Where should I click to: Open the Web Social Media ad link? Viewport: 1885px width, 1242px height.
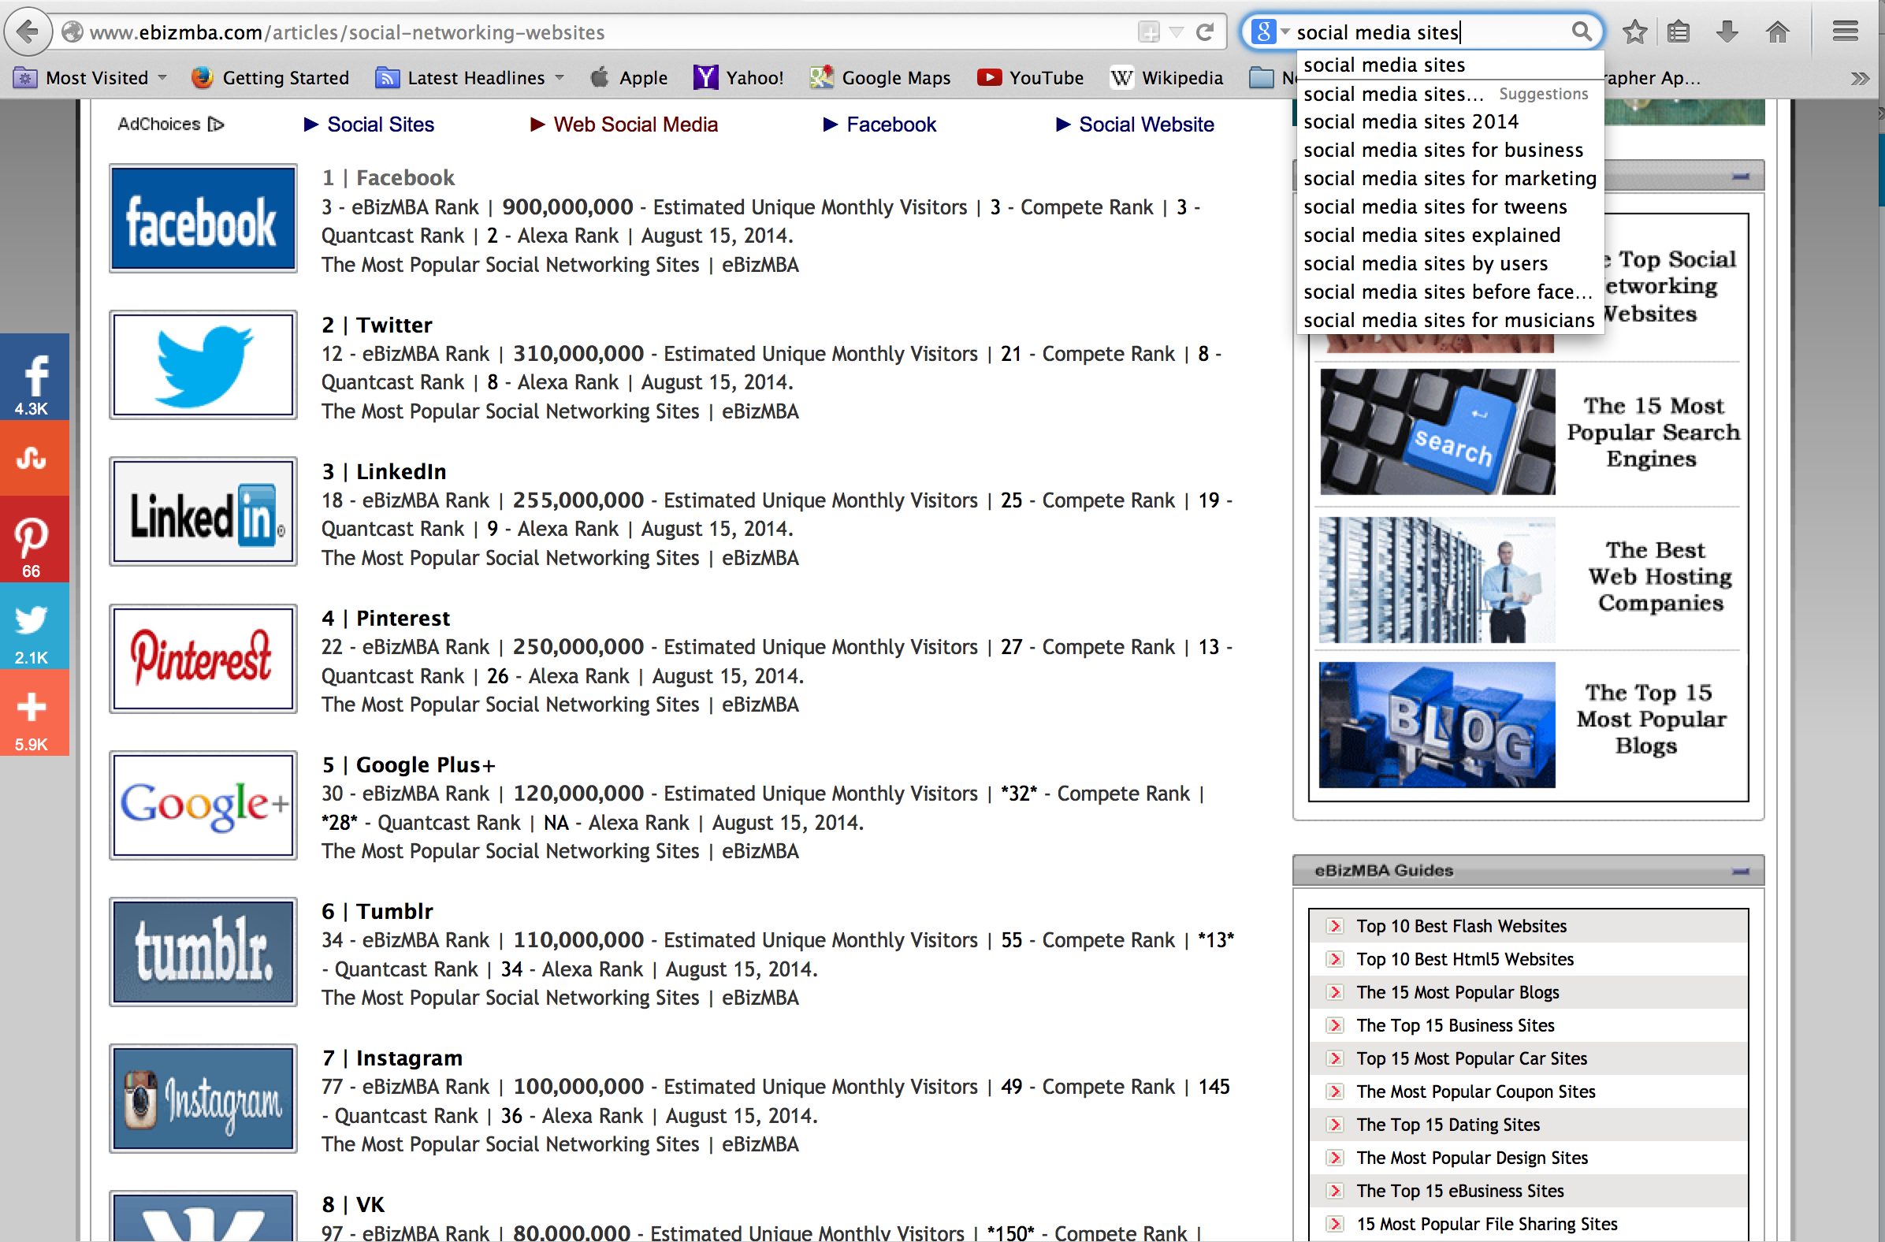point(634,125)
